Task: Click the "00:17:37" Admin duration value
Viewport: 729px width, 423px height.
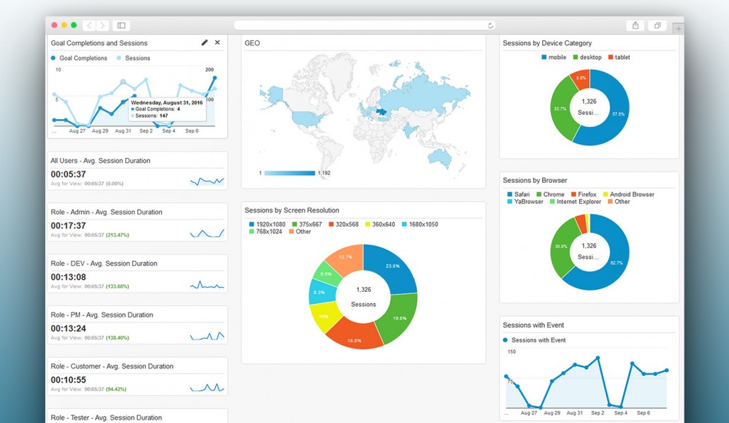Action: [69, 226]
